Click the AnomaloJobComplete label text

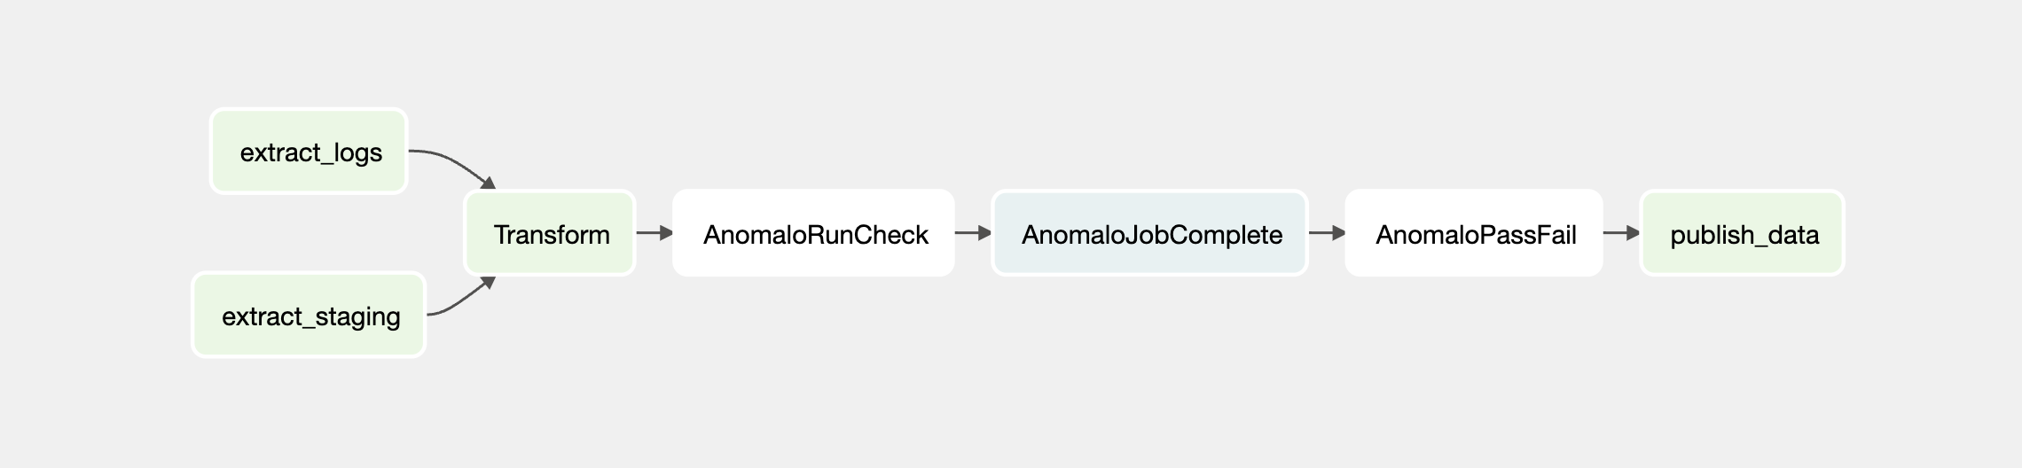(x=1152, y=235)
